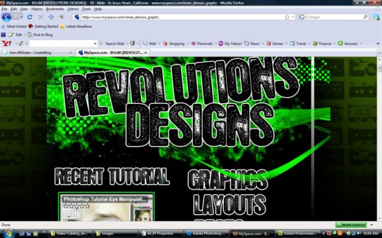Open Yahoo Travel toolbar button
The height and width of the screenshot is (238, 382).
pyautogui.click(x=298, y=43)
